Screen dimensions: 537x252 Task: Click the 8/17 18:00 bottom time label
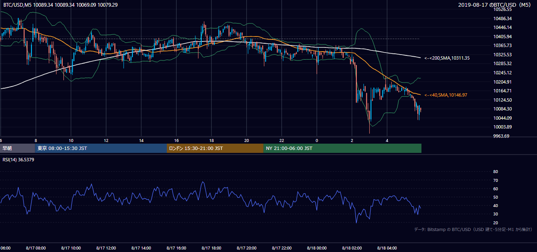pyautogui.click(x=211, y=248)
